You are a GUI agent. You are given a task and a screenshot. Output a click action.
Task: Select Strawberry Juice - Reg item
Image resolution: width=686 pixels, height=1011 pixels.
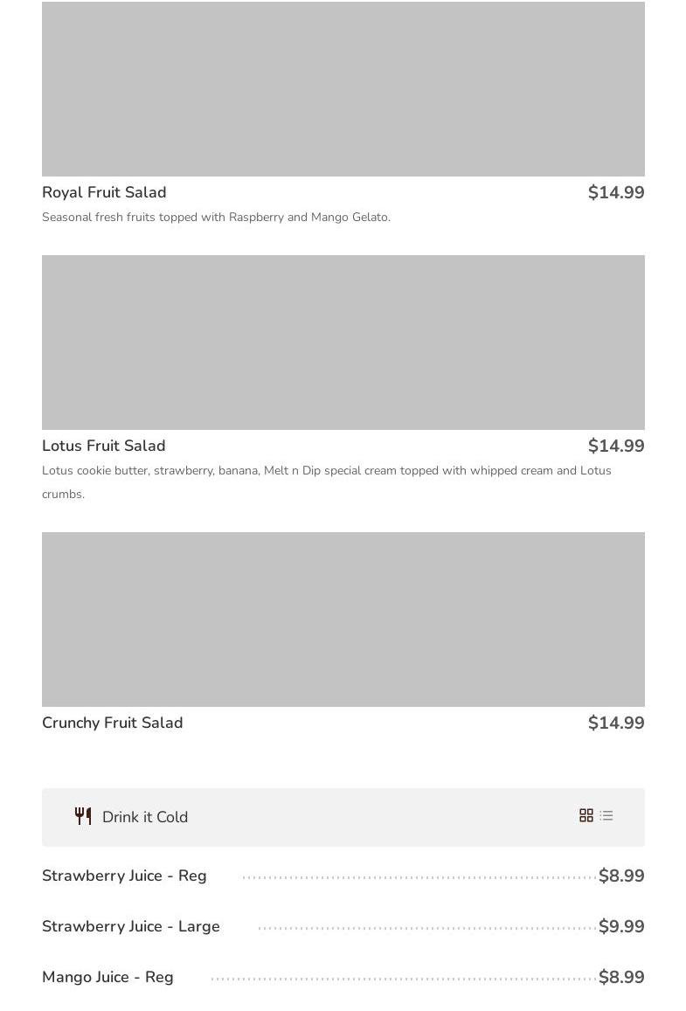tap(124, 876)
